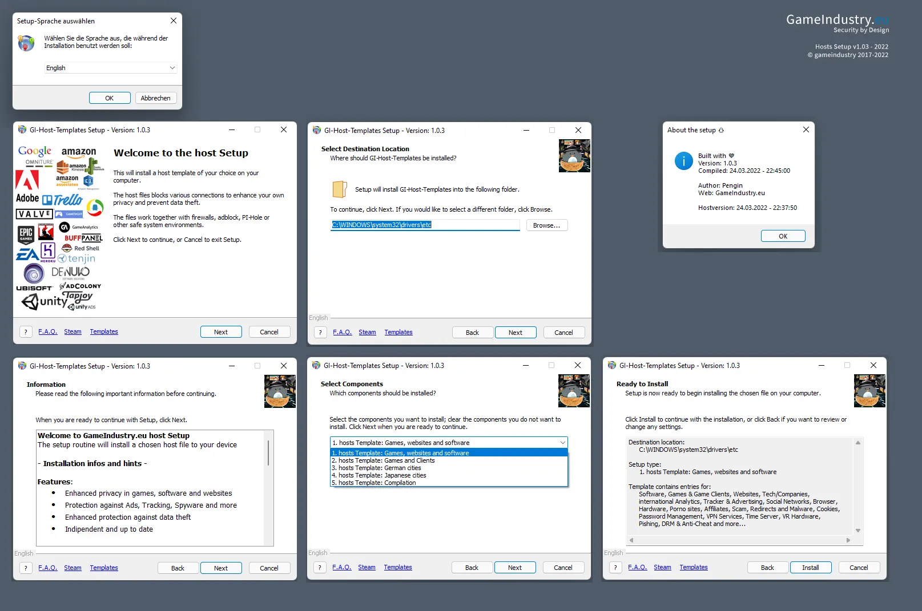Select '5. hosts Template: Compilation'
The image size is (922, 611).
click(449, 483)
